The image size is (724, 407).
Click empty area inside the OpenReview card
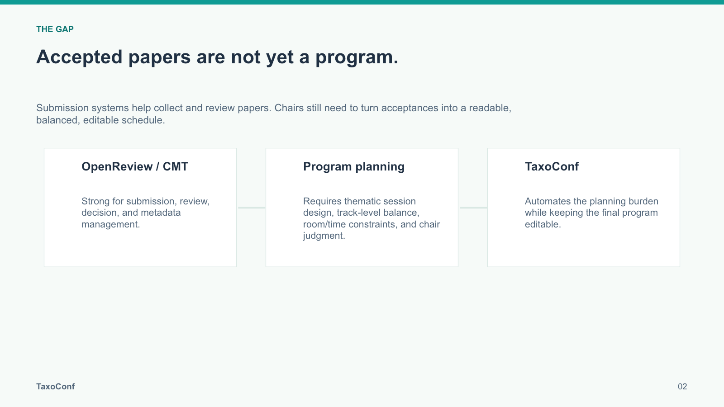coord(140,251)
